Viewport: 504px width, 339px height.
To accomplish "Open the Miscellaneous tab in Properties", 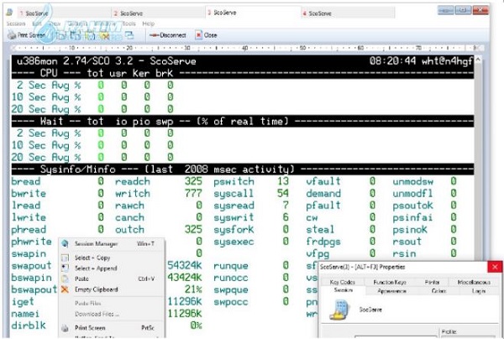I will pyautogui.click(x=474, y=282).
